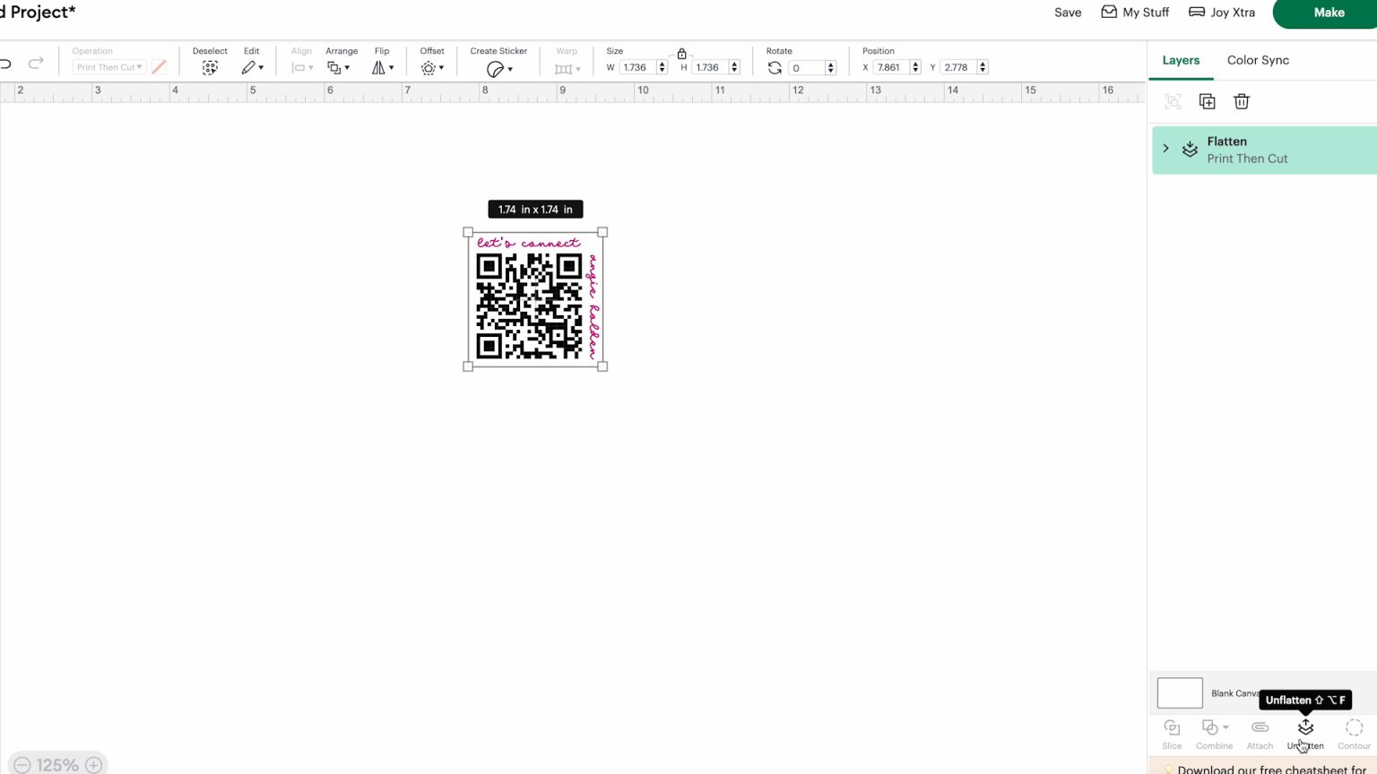Click the Rotate icon in the toolbar

774,67
